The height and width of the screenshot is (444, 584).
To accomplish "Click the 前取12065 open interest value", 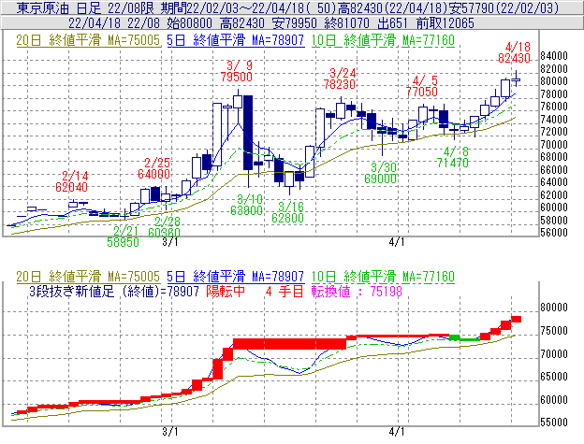I will pyautogui.click(x=445, y=23).
